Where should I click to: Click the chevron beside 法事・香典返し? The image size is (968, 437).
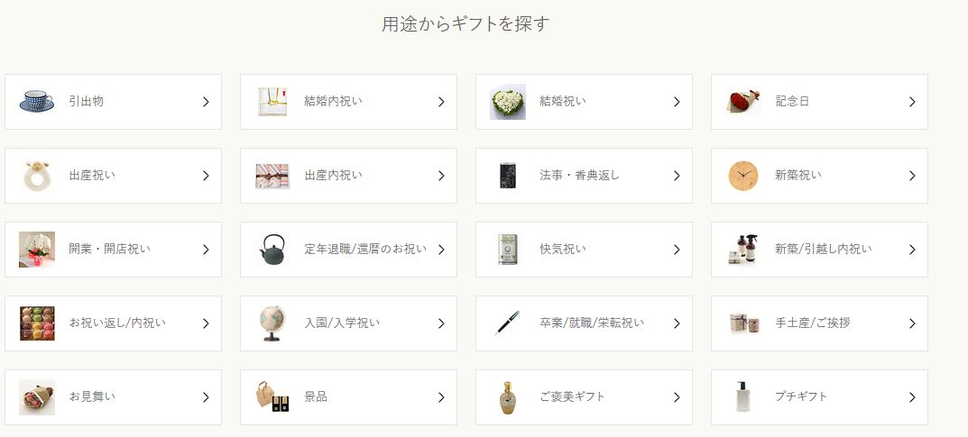point(677,176)
